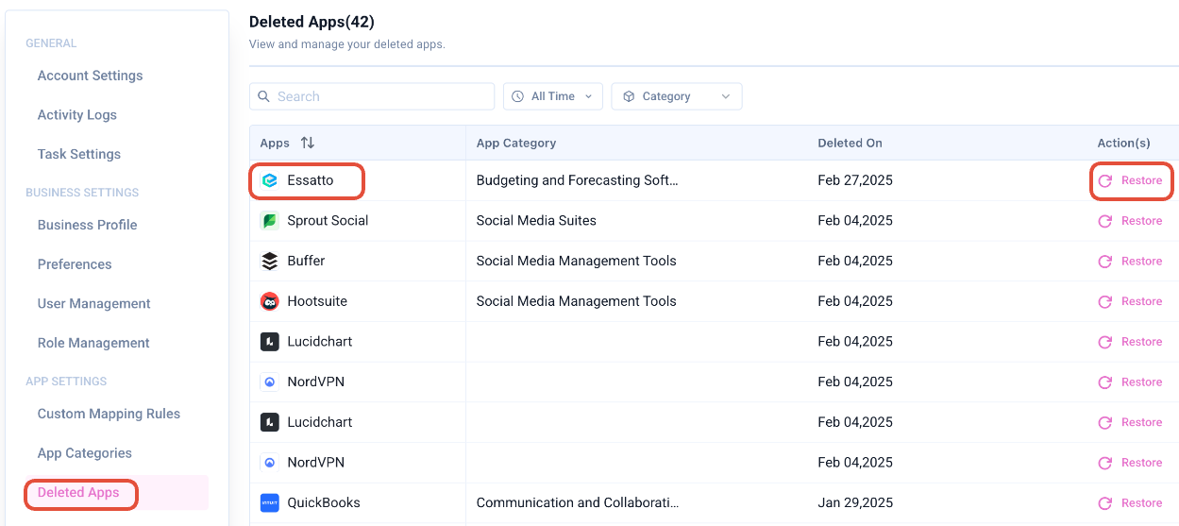Click restore icon in QuickBooks row

pyautogui.click(x=1105, y=503)
